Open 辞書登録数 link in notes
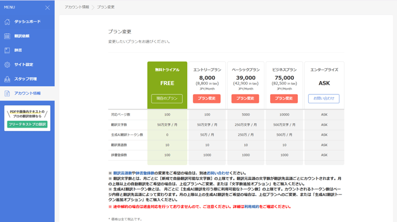The width and height of the screenshot is (397, 222). [145, 173]
